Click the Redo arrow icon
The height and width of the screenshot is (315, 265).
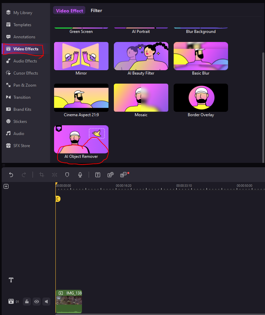pos(24,175)
